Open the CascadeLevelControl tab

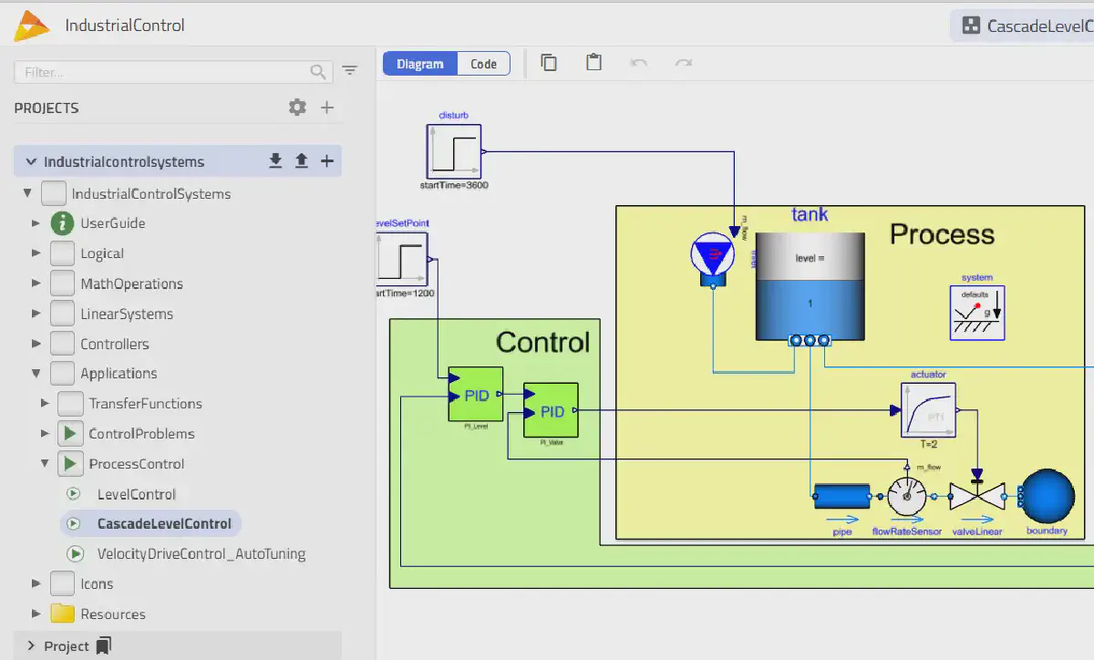[x=1022, y=26]
